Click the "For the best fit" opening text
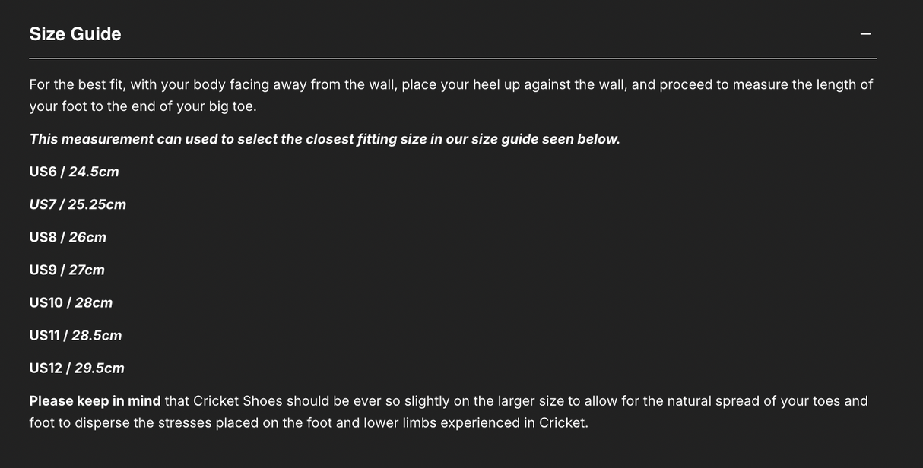 pyautogui.click(x=78, y=84)
